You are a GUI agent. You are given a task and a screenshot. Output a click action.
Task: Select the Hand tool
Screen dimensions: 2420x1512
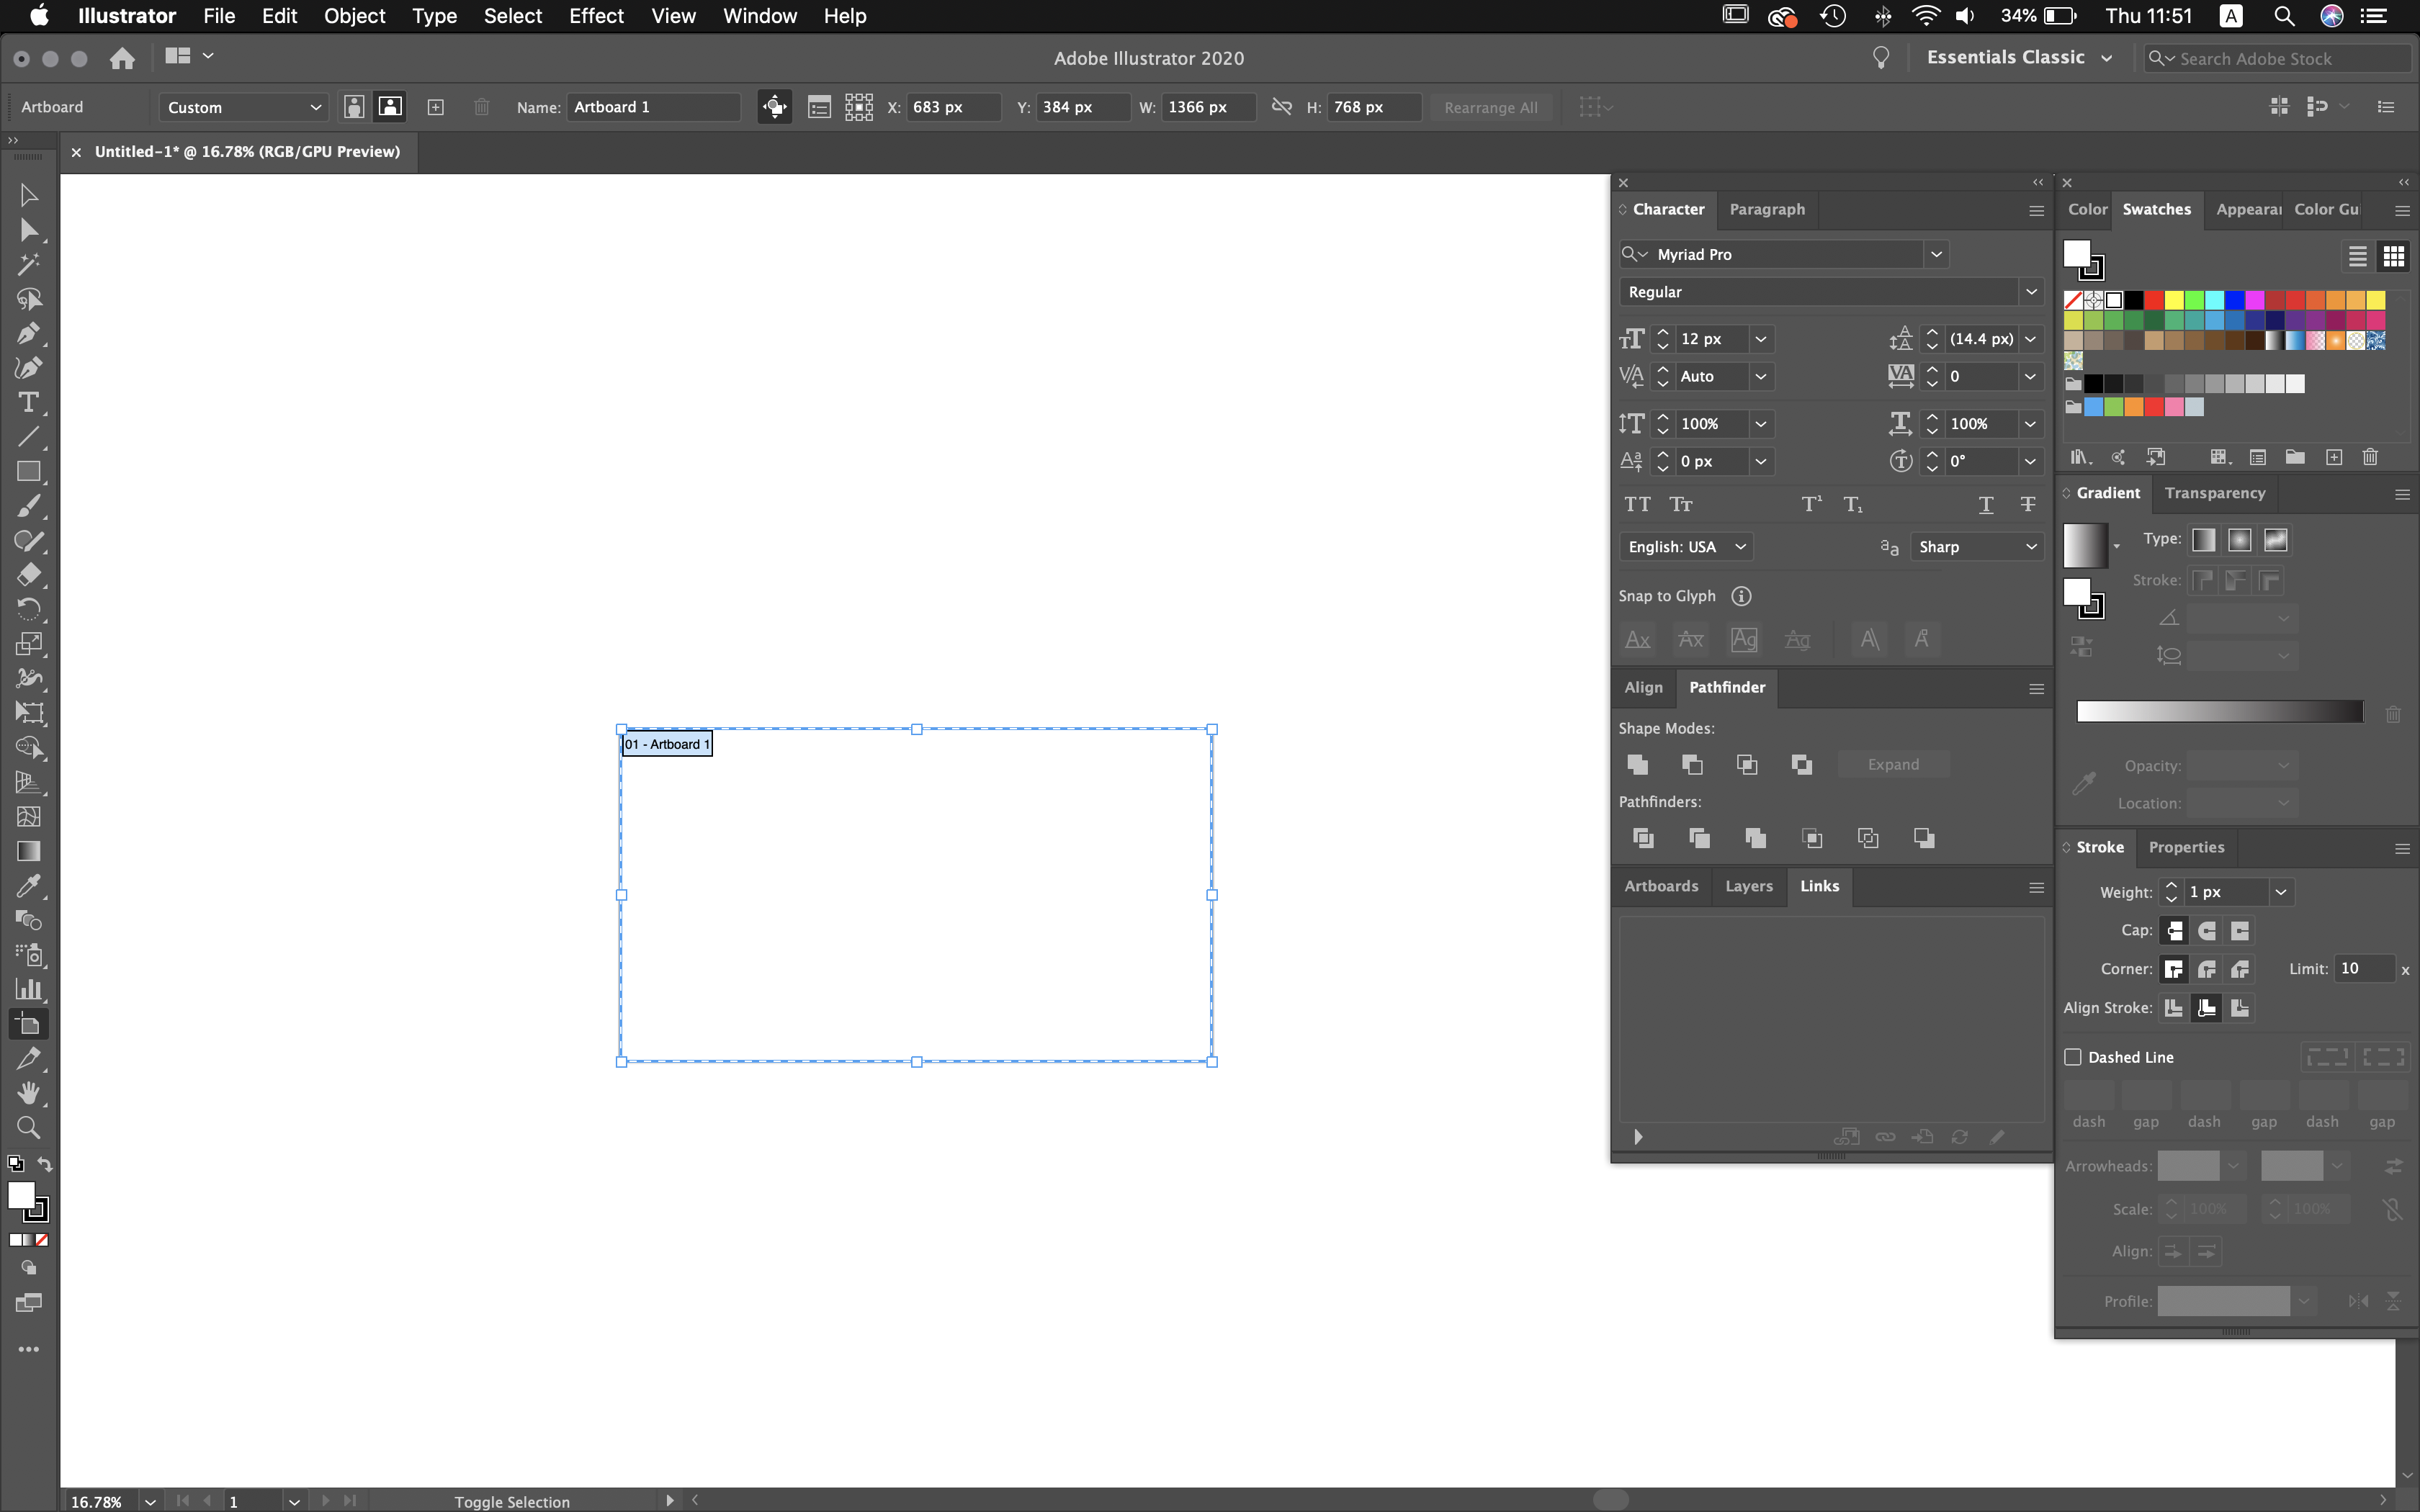tap(29, 1092)
